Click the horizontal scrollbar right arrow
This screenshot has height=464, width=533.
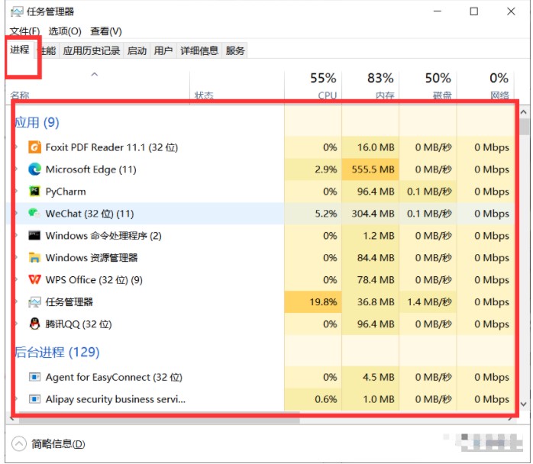[511, 420]
